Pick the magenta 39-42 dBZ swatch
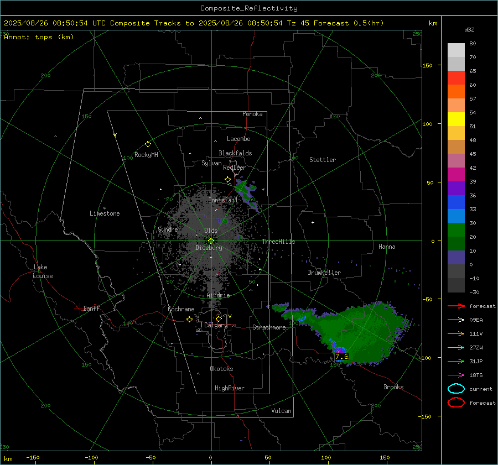This screenshot has width=498, height=465. tap(456, 175)
